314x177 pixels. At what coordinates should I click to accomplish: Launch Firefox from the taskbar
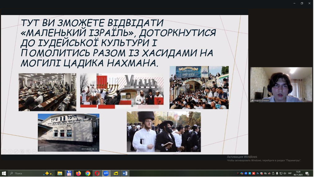(x=78, y=173)
